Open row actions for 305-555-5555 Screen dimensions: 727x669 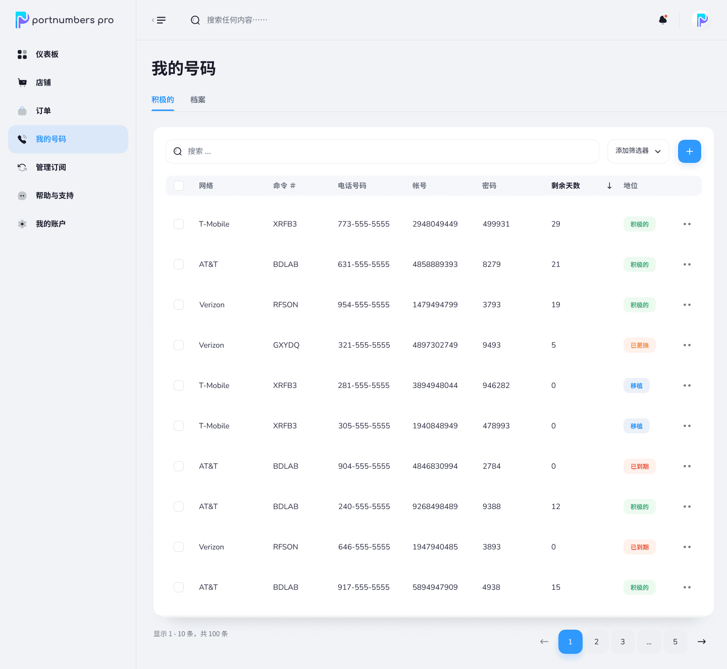pos(687,426)
